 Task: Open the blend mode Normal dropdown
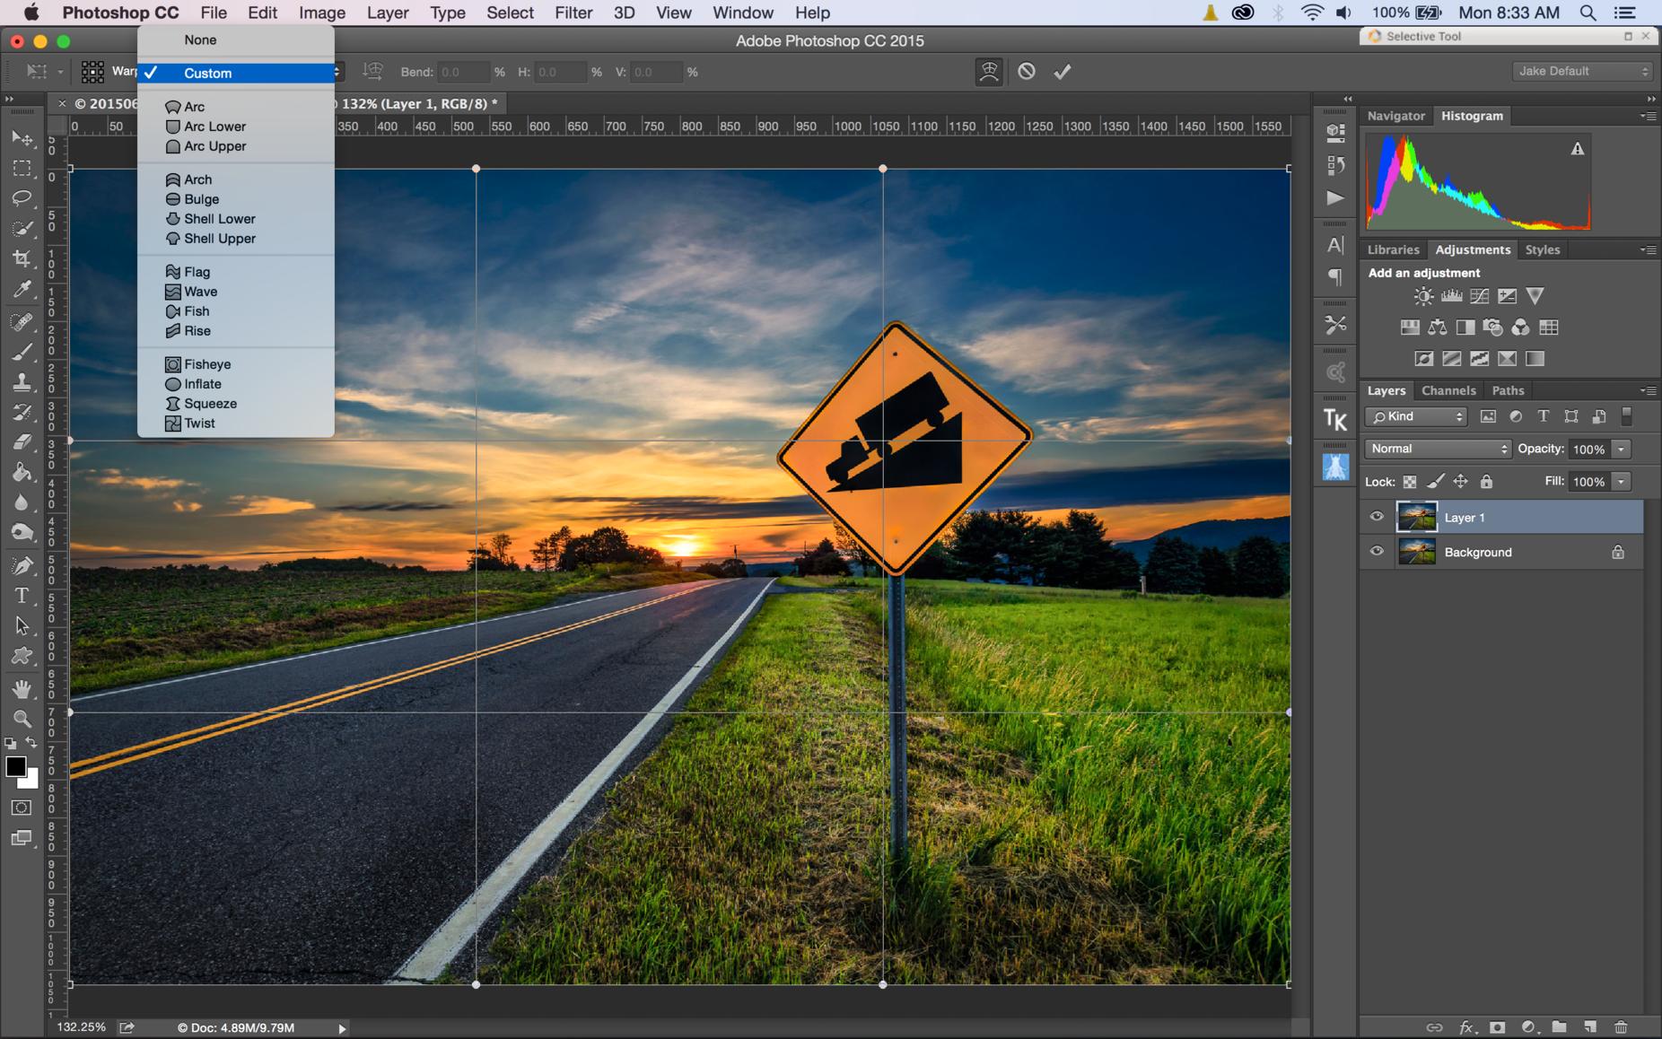pyautogui.click(x=1438, y=449)
